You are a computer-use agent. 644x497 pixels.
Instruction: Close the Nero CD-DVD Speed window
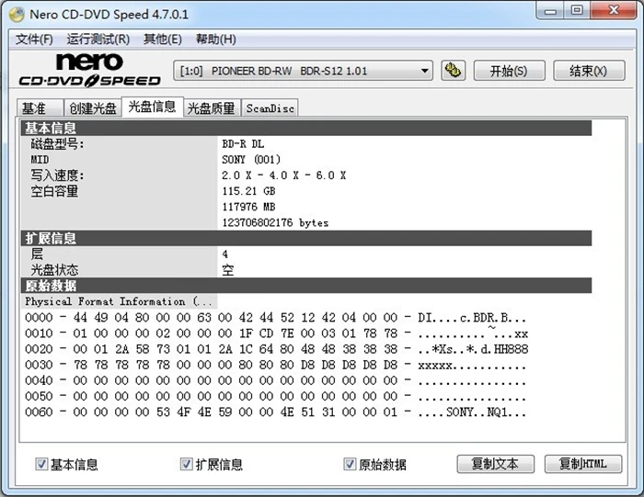click(614, 10)
